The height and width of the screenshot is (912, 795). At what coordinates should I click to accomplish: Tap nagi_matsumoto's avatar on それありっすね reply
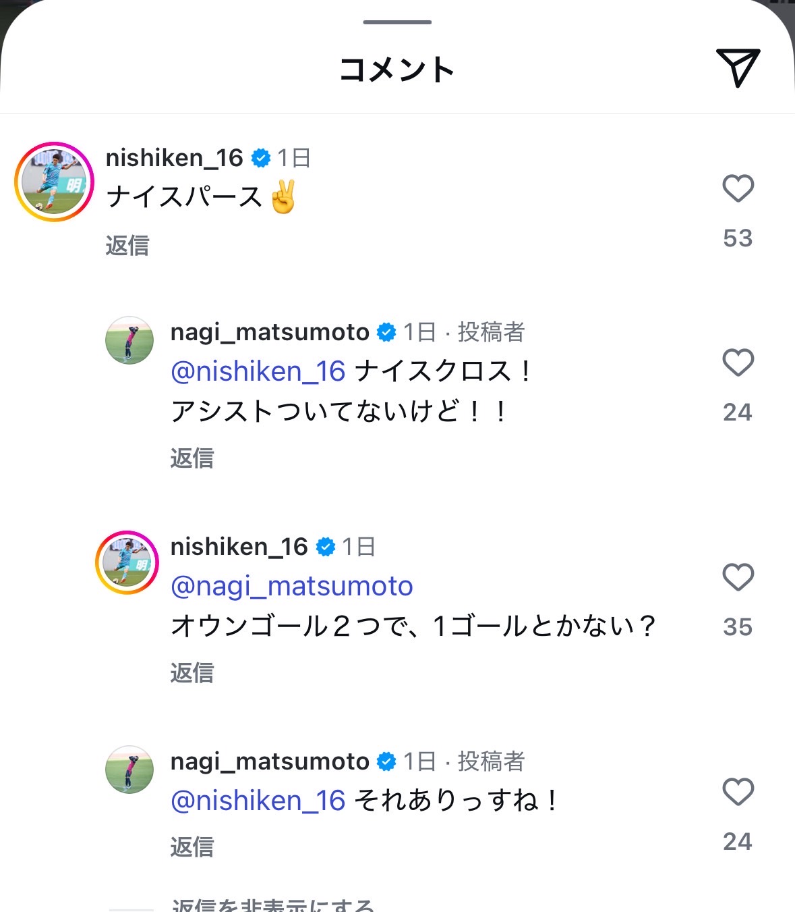tap(129, 770)
